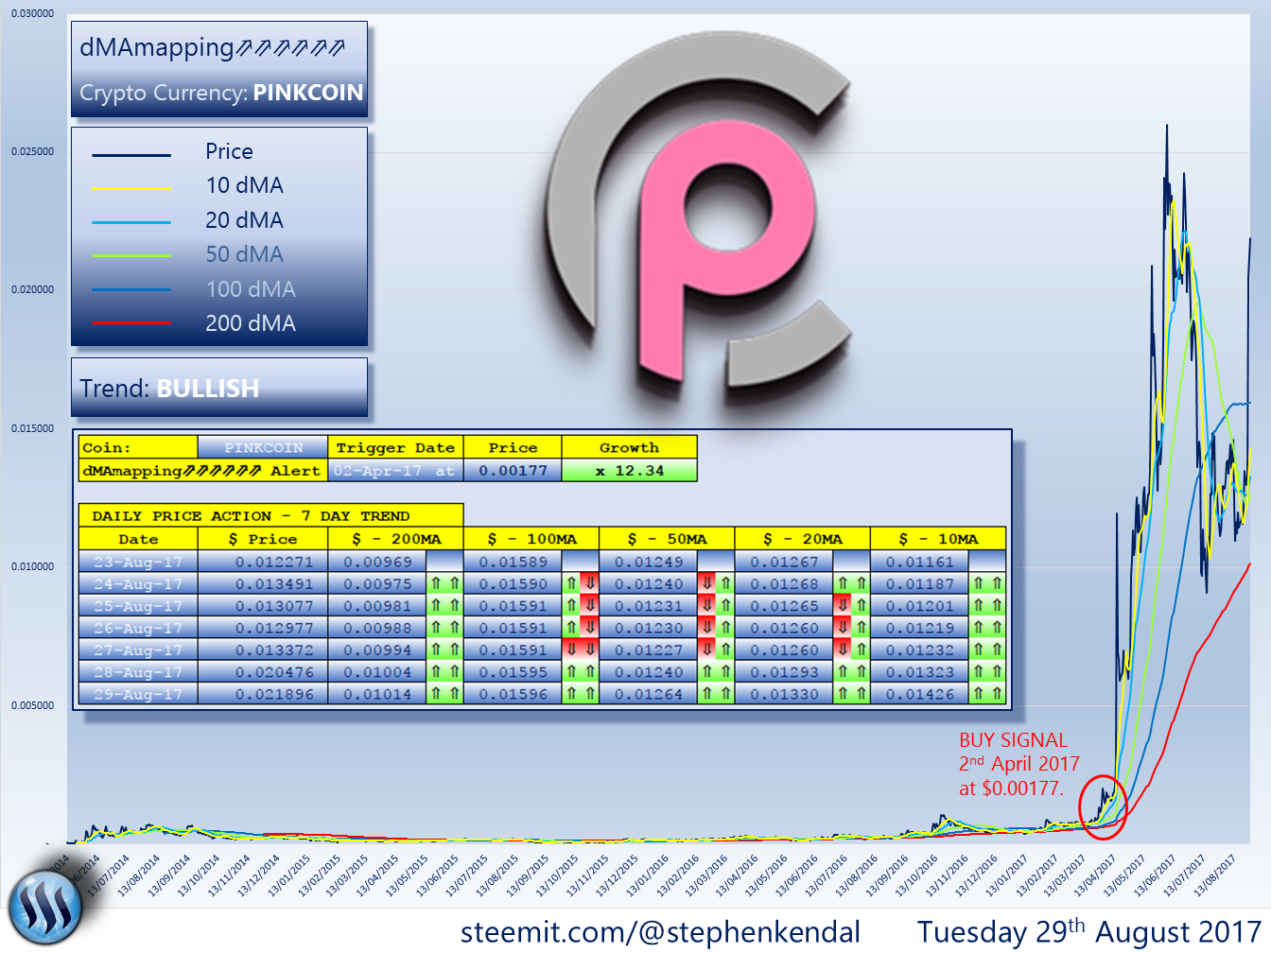Click the $ Price column header
This screenshot has height=953, width=1271.
pos(263,539)
